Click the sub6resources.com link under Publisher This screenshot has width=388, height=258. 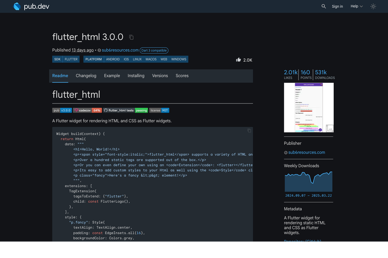pyautogui.click(x=307, y=152)
